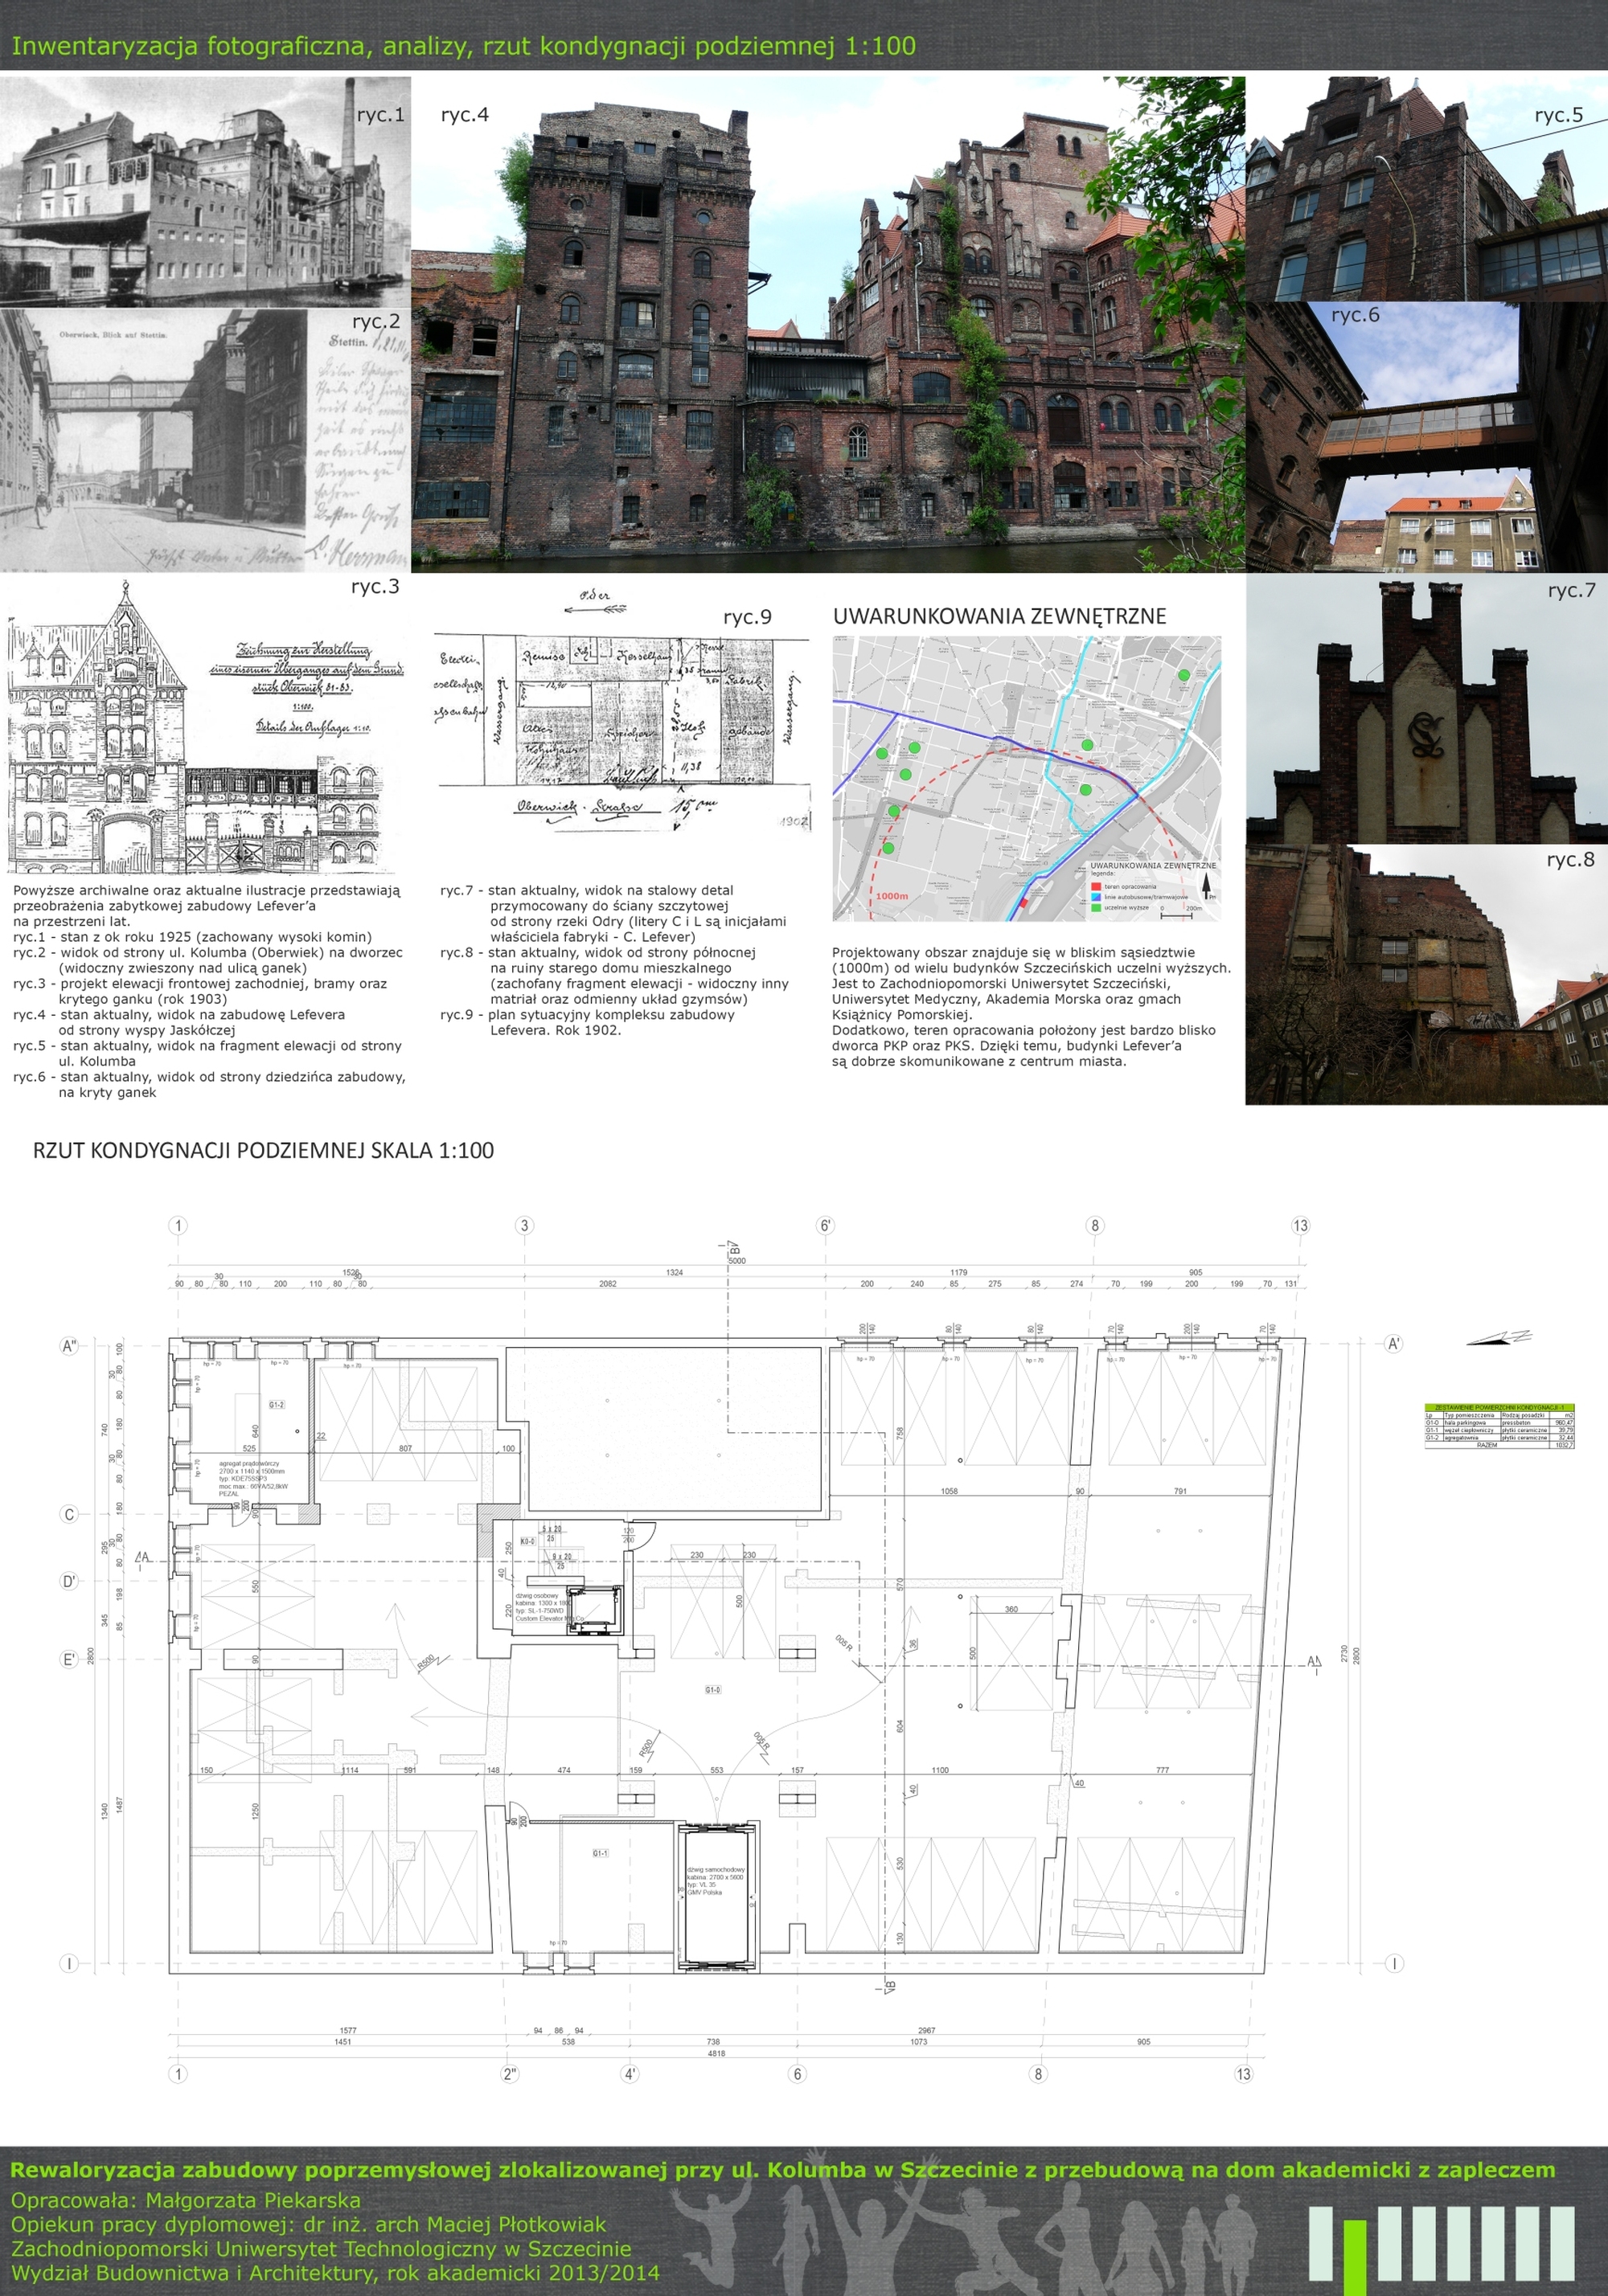The width and height of the screenshot is (1608, 2296).
Task: Select grid axis marker '3' above the plan
Action: click(x=524, y=1225)
